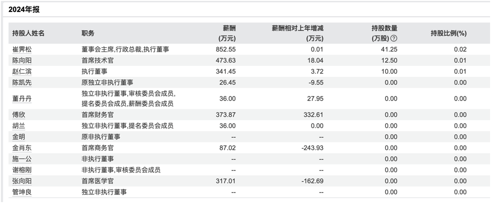Open the link for 傅欣
The width and height of the screenshot is (491, 203).
19,115
